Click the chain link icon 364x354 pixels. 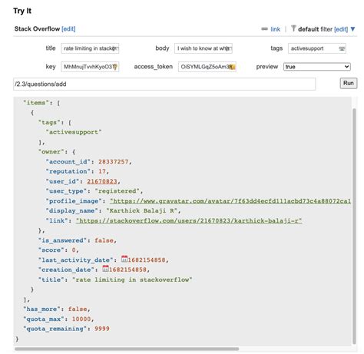click(264, 29)
